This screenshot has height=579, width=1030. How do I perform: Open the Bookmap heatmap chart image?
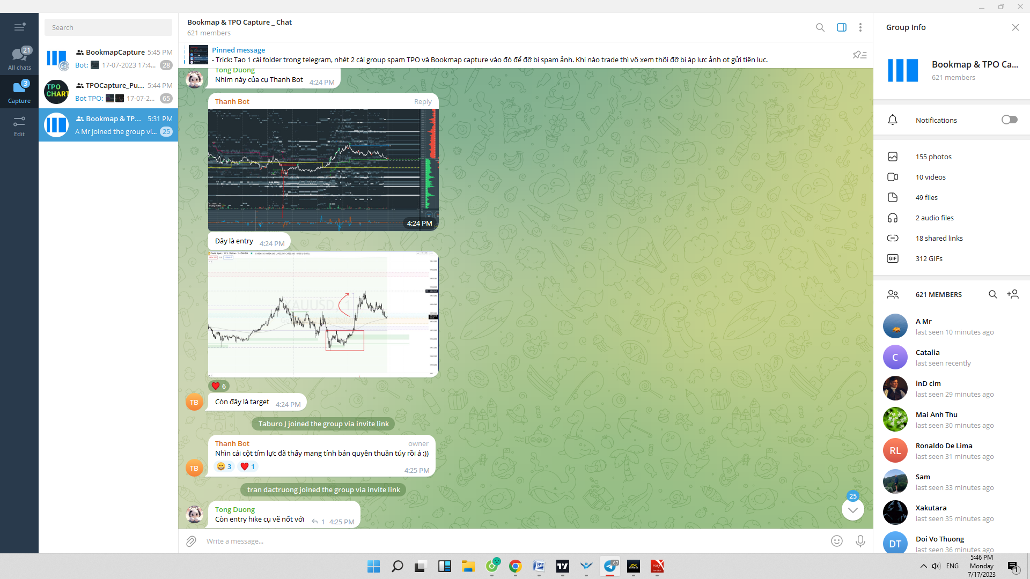(323, 170)
